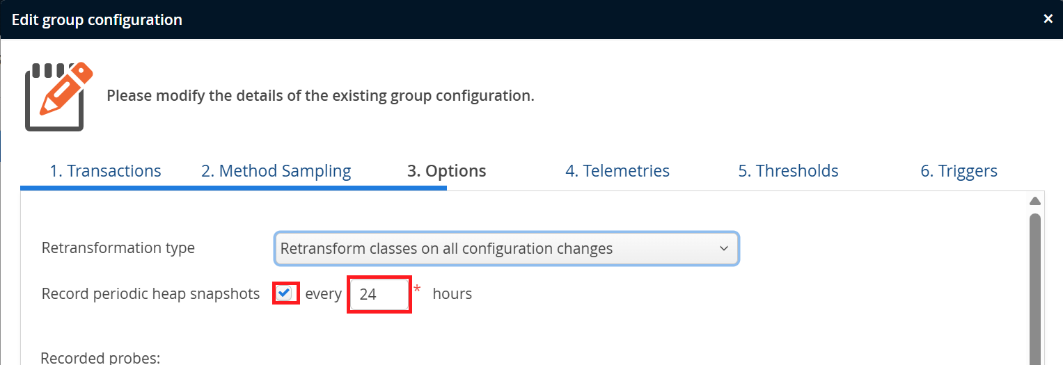Click the 'hours' unit label
Viewport: 1063px width, 365px height.
(x=452, y=294)
